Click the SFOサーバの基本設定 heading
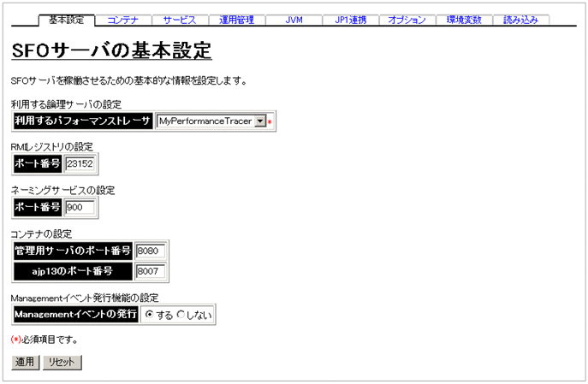Screen dimensions: 588x384 (x=112, y=50)
